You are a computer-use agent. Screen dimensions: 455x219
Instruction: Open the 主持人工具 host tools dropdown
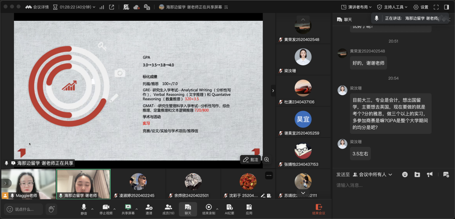click(x=392, y=7)
